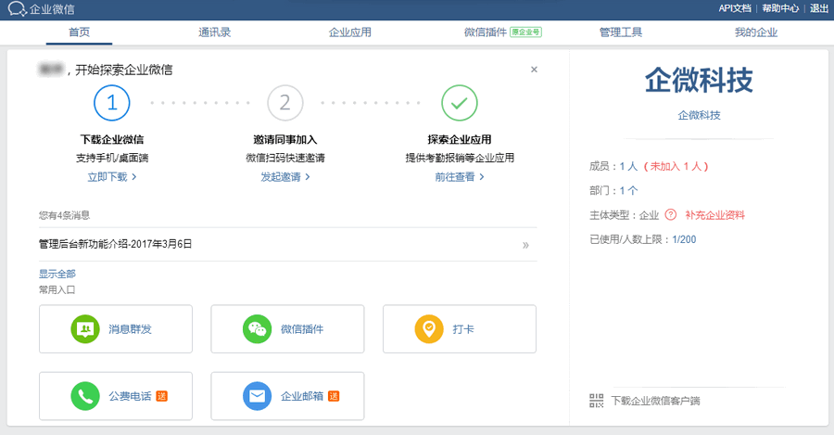Open the 企业邮箱 envelope icon
Viewport: 834px width, 435px height.
coord(257,396)
